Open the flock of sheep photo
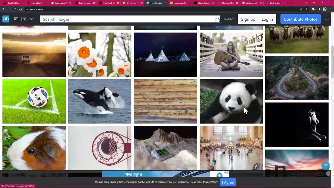Image resolution: width=334 pixels, height=188 pixels. 297,39
